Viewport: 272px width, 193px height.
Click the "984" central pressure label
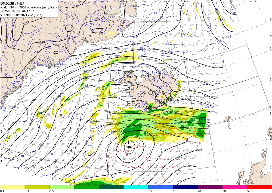coord(129,147)
